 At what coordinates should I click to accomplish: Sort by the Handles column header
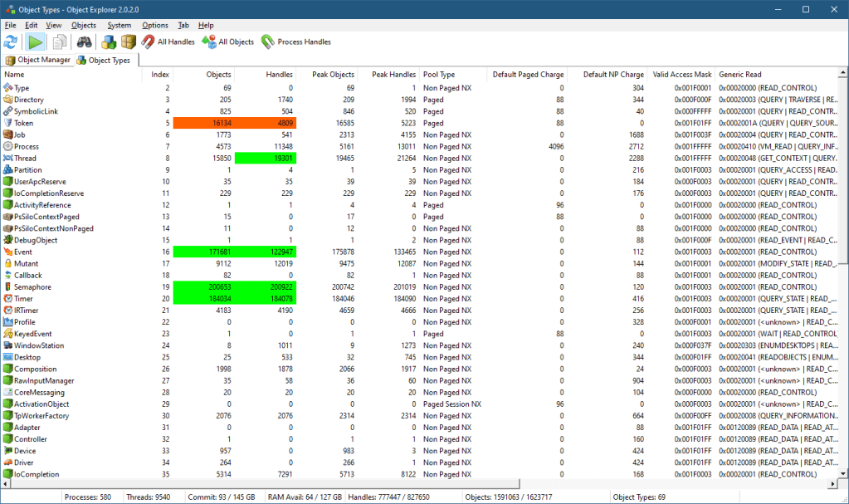[279, 75]
